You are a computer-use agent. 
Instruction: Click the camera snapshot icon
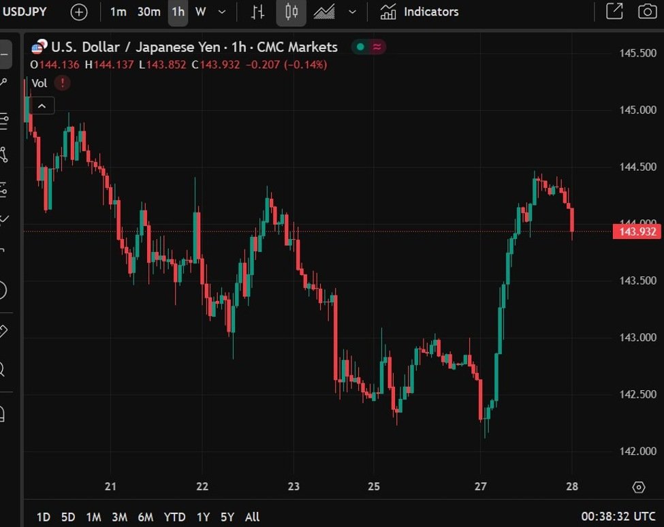coord(647,12)
